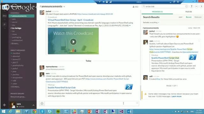Open 'Learn more' about older messages
The height and width of the screenshot is (114, 204).
click(176, 96)
